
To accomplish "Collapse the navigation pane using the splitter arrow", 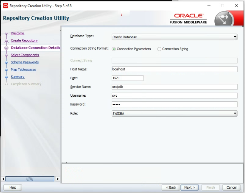I will [x=61, y=27].
